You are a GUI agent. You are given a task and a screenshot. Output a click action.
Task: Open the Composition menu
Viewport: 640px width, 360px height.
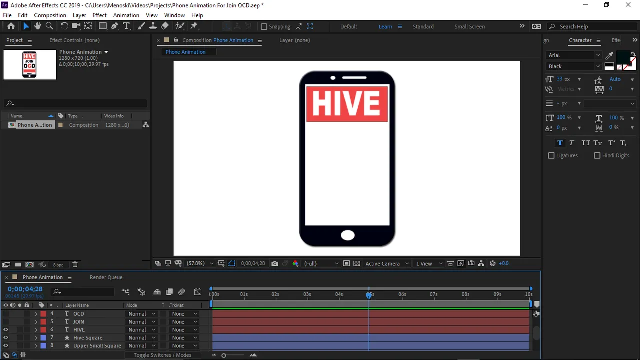pos(50,15)
